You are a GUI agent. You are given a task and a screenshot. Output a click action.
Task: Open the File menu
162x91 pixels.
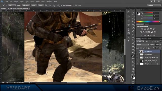tap(7, 2)
